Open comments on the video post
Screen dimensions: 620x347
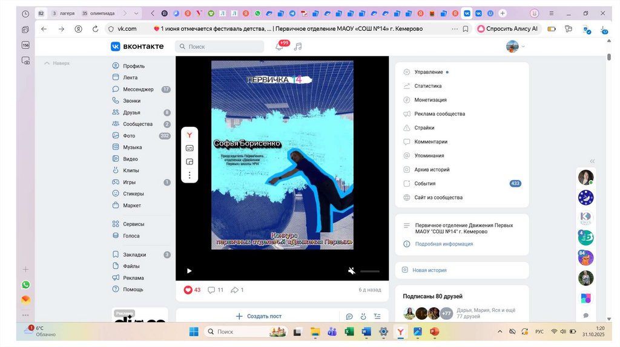[211, 290]
